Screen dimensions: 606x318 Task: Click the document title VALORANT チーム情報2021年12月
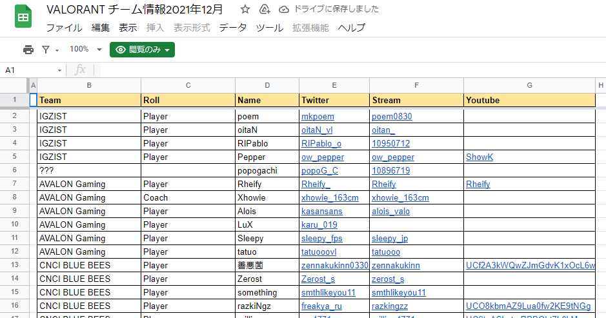click(134, 9)
